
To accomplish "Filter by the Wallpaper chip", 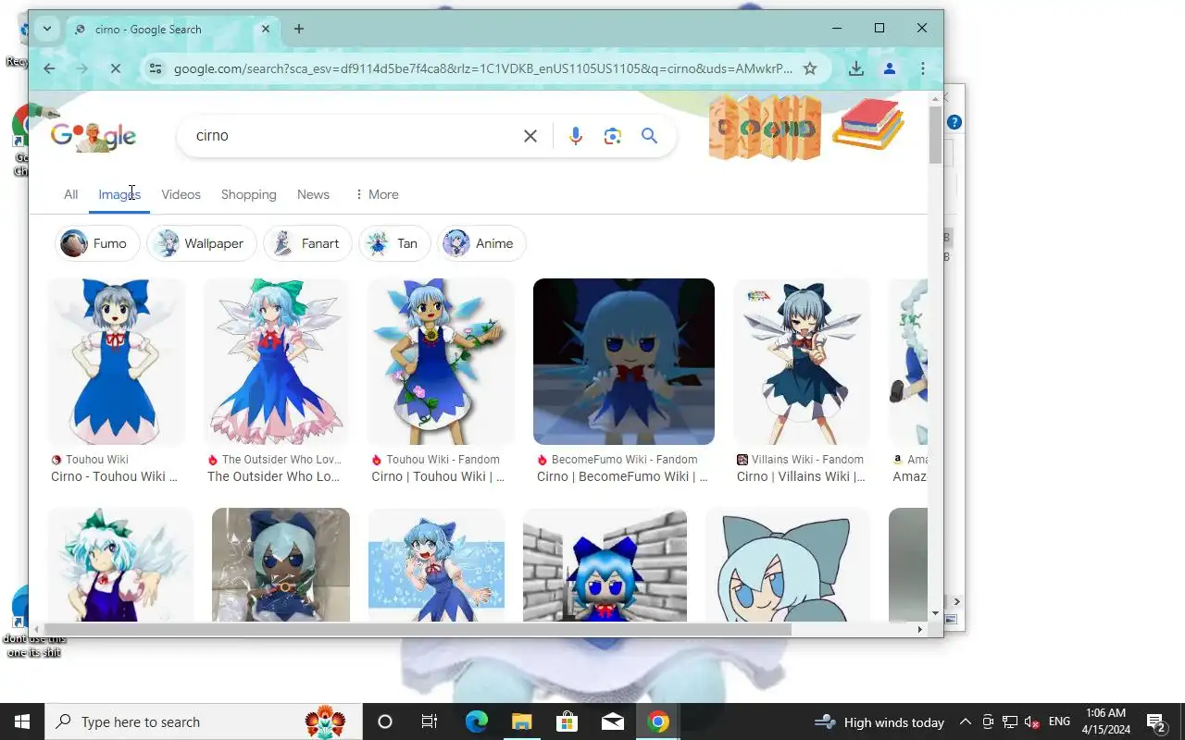I will point(201,243).
